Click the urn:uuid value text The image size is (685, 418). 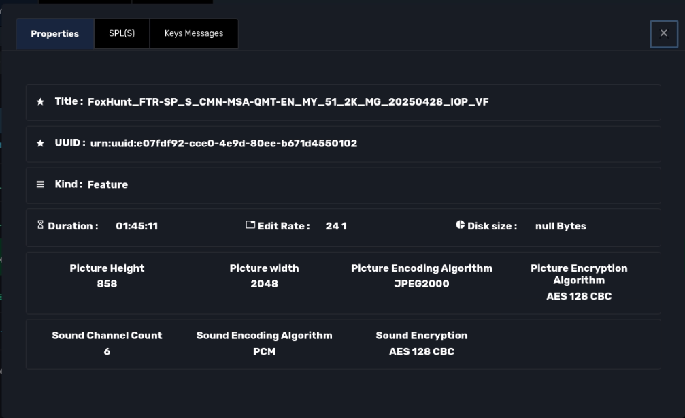pyautogui.click(x=223, y=144)
